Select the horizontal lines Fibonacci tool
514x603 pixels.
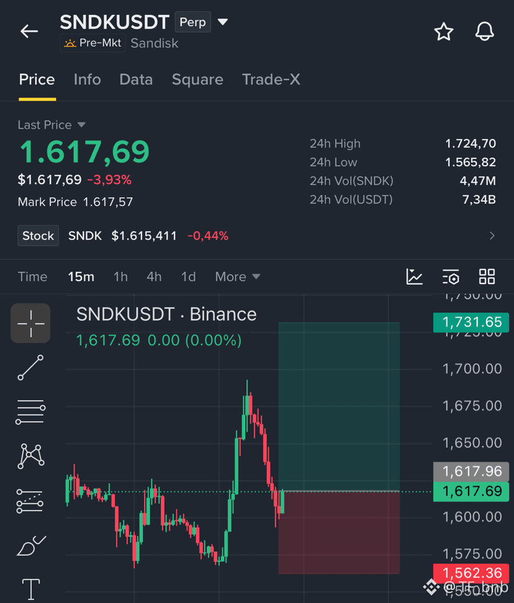[x=30, y=412]
